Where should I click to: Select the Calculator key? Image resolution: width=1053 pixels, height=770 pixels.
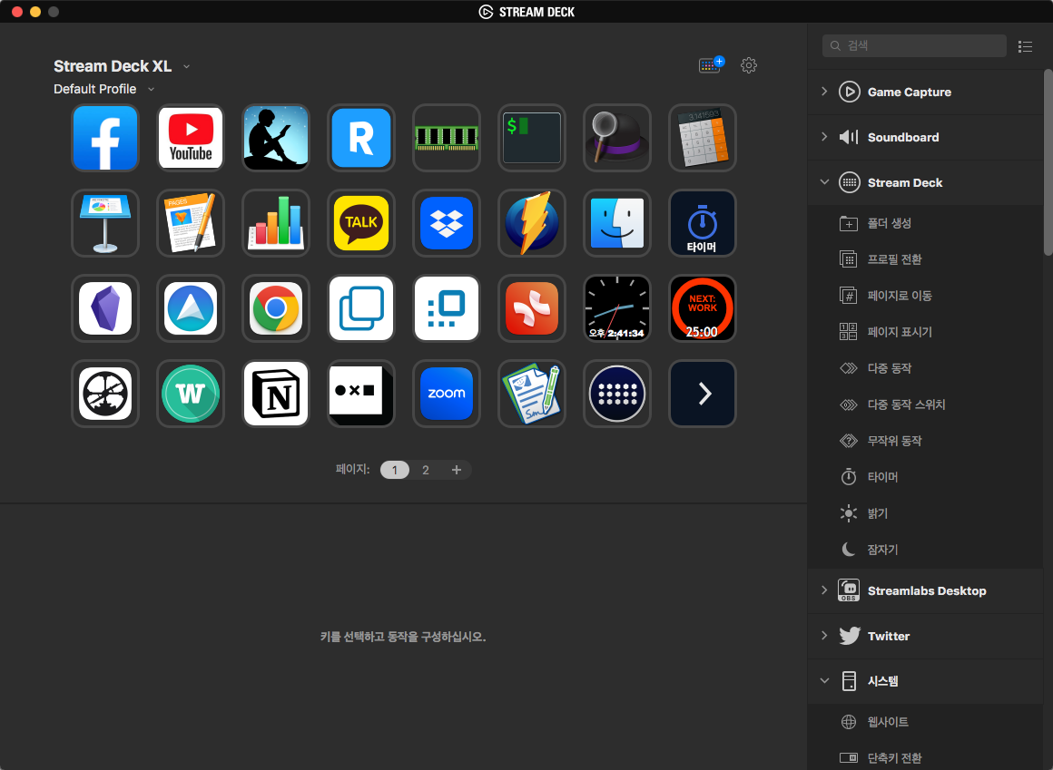click(x=703, y=138)
